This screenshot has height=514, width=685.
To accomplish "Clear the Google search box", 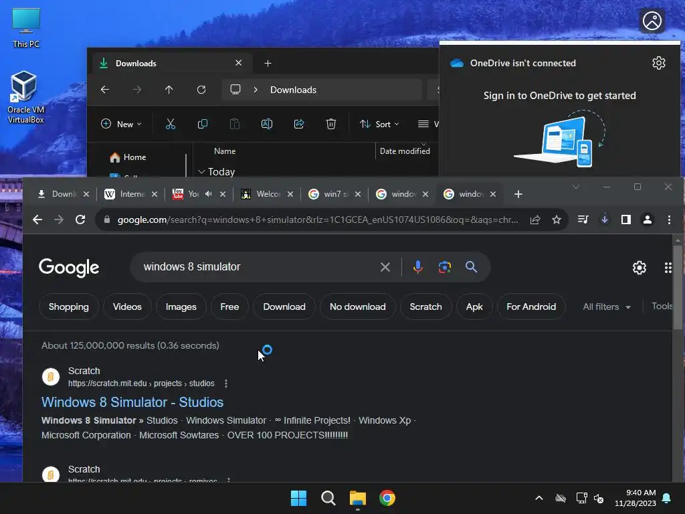I will [x=385, y=267].
